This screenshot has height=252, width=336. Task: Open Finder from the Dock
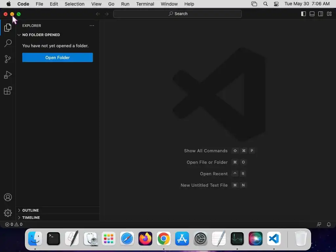[35, 239]
